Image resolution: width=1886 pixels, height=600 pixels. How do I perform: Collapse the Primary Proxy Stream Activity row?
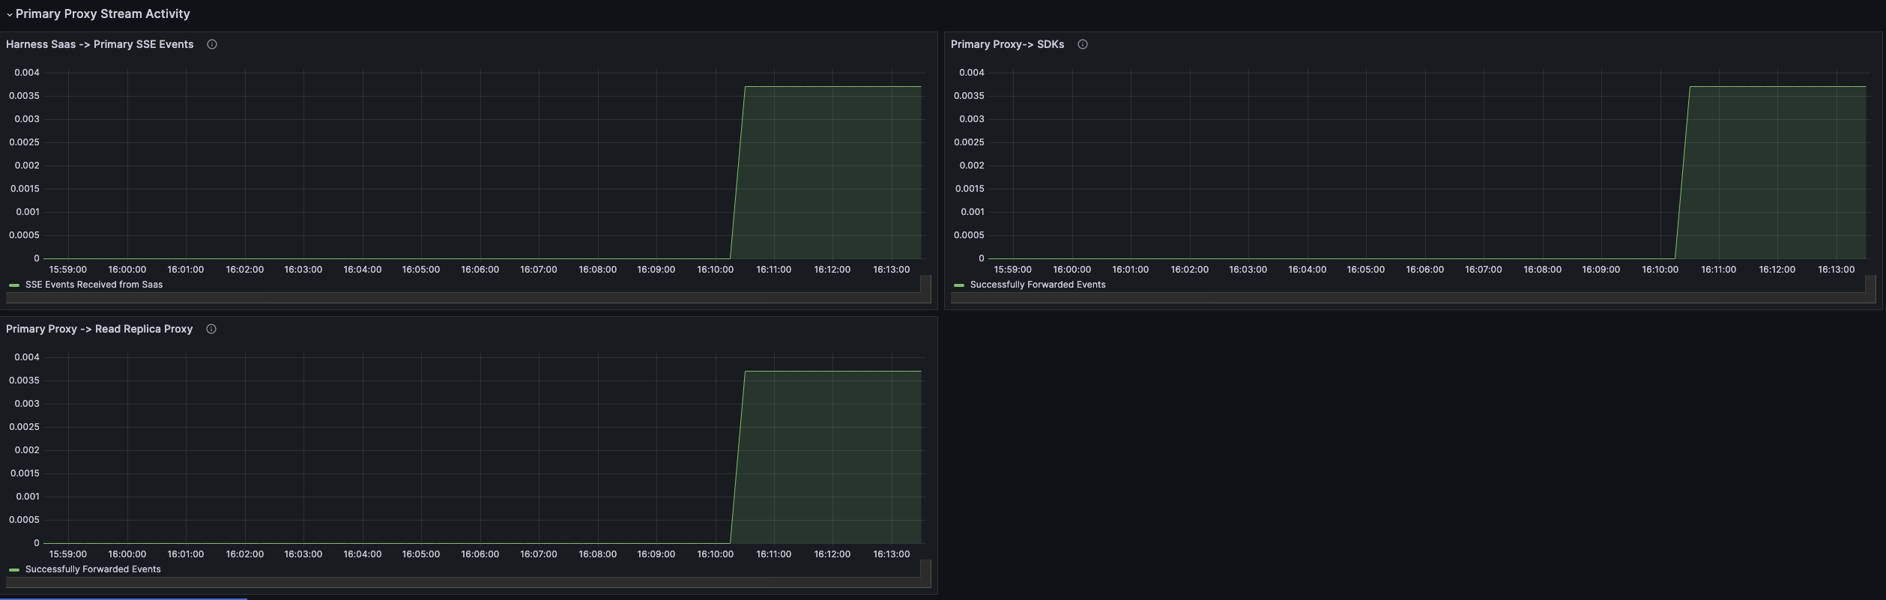point(9,14)
